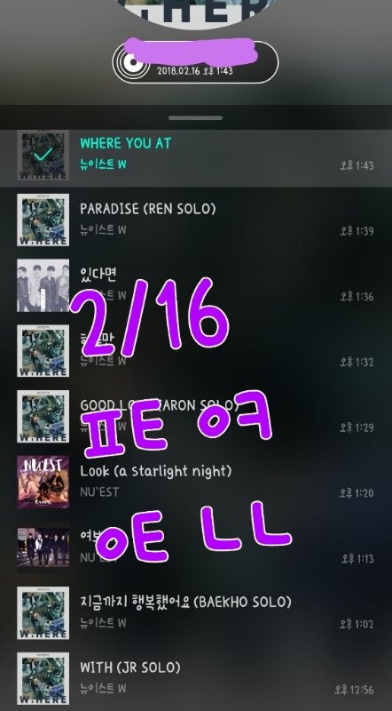Tap the 오후 1:39 timestamp
The image size is (392, 711).
click(x=357, y=231)
